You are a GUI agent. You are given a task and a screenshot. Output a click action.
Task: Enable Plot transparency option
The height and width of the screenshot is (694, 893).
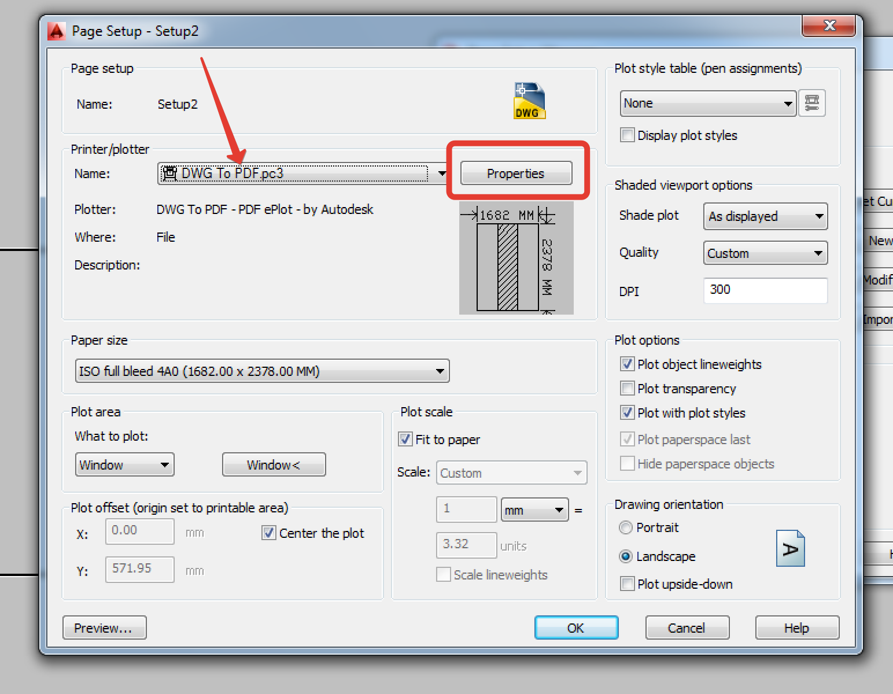coord(627,389)
